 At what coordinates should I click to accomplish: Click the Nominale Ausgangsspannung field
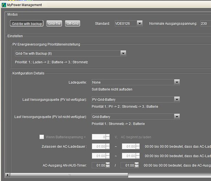tap(206, 24)
